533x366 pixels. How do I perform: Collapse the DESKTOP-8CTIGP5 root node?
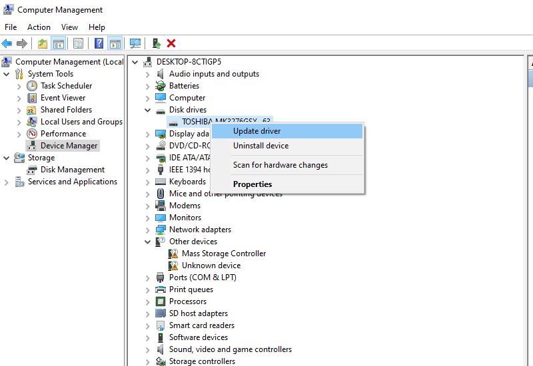pos(135,62)
